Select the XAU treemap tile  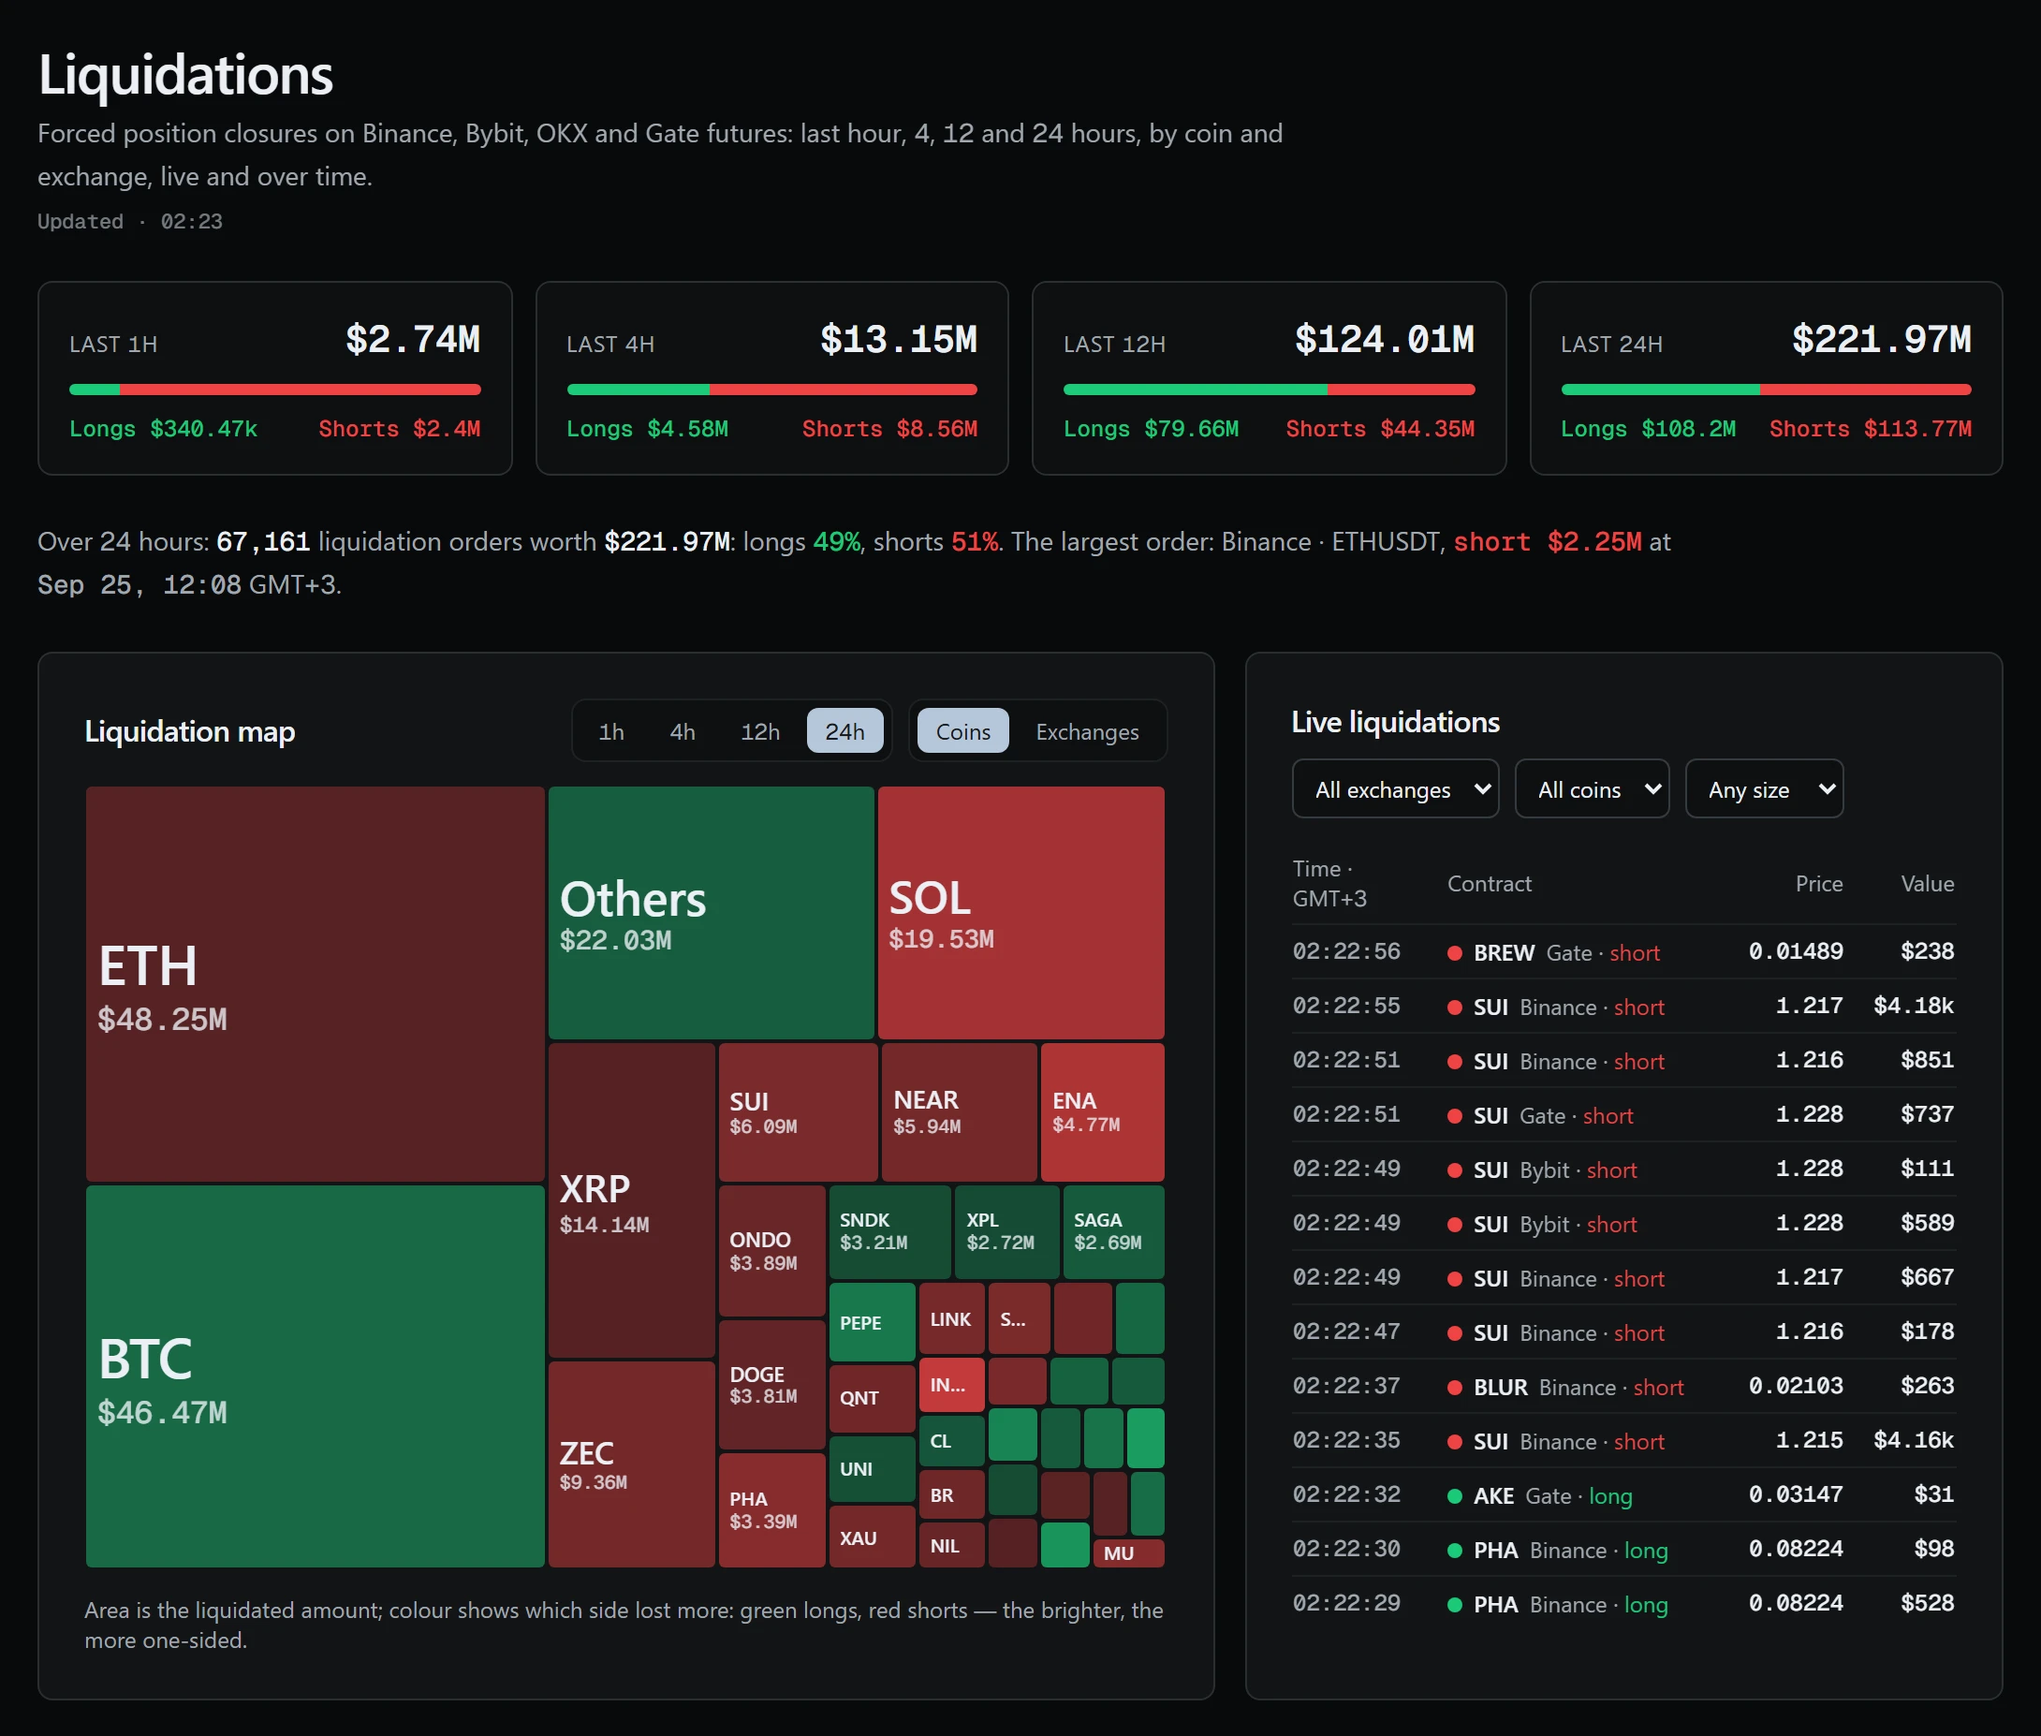coord(872,1537)
